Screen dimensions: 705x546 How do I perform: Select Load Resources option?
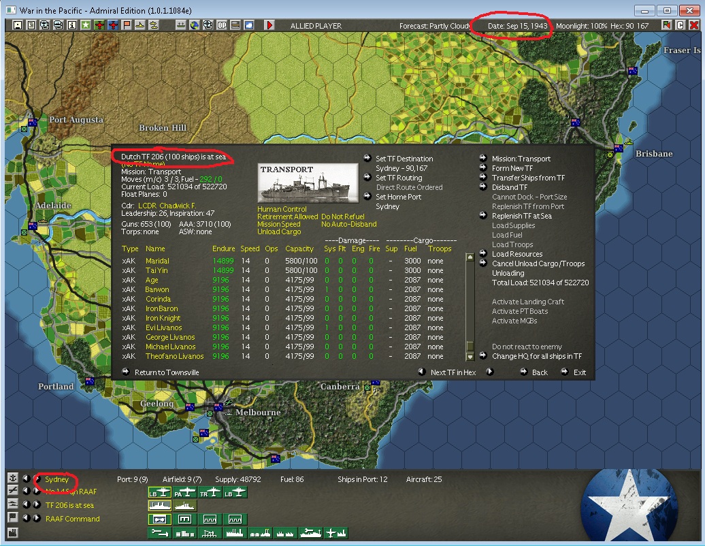[517, 254]
